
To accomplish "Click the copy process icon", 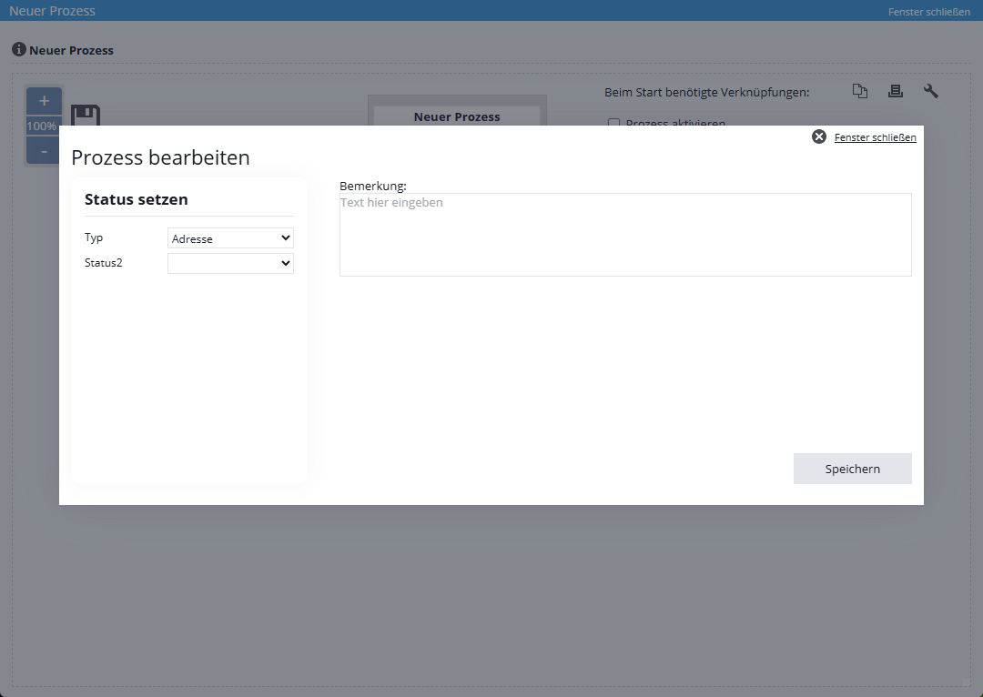I will (x=860, y=91).
